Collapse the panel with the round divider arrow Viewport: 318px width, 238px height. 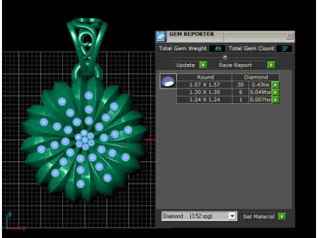[225, 57]
